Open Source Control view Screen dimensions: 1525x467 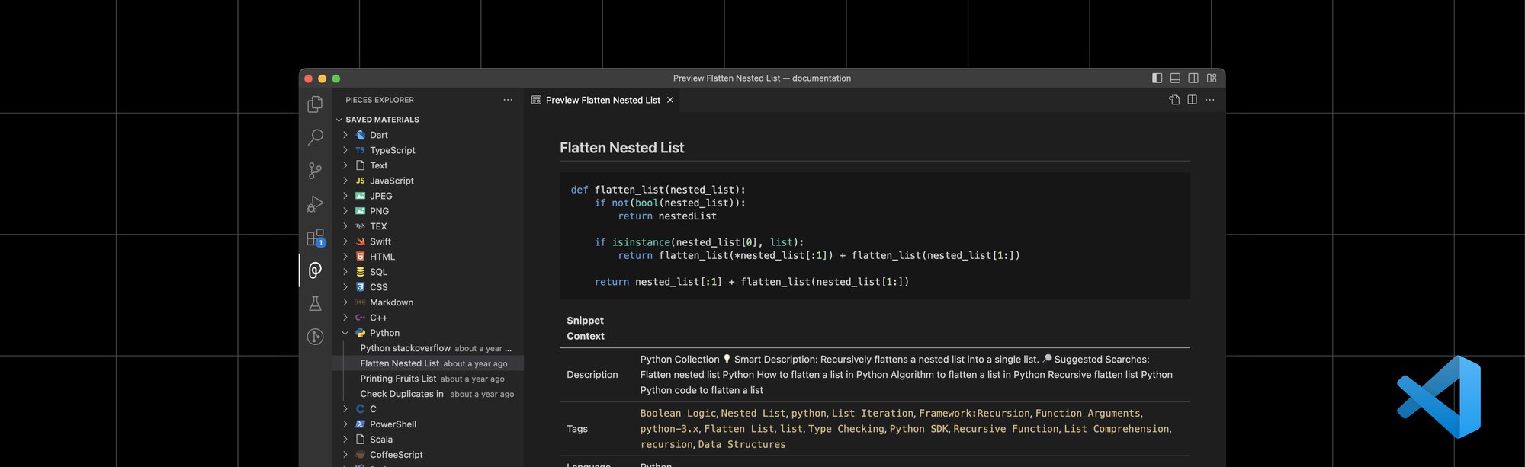tap(315, 171)
